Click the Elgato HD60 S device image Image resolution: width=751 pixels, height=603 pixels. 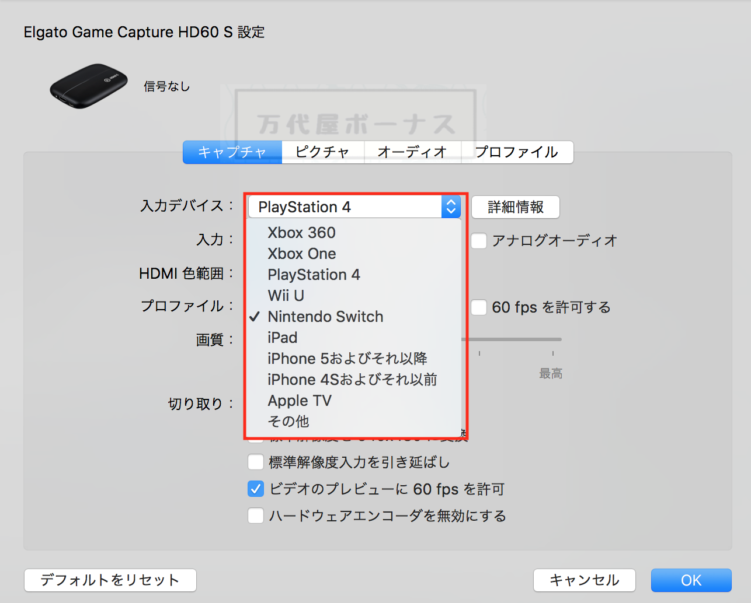click(89, 86)
